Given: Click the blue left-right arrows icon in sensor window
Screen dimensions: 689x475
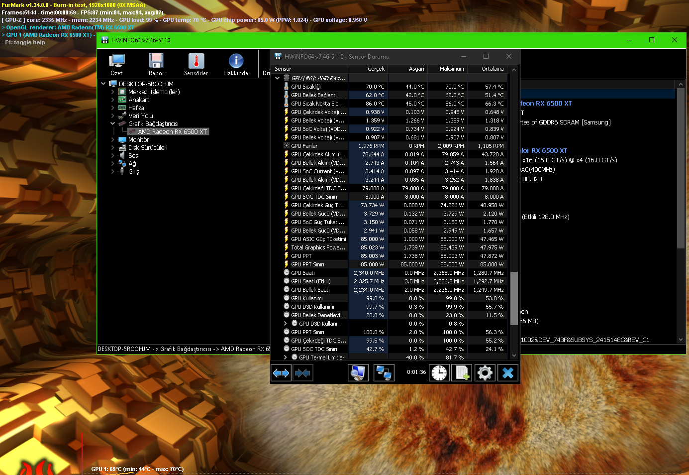Looking at the screenshot, I should coord(281,372).
